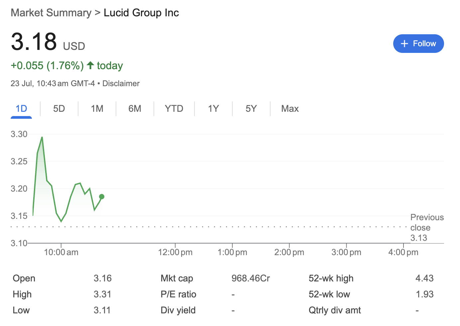Click the chart peak near 3.30
Viewport: 460px width, 326px height.
coord(42,137)
